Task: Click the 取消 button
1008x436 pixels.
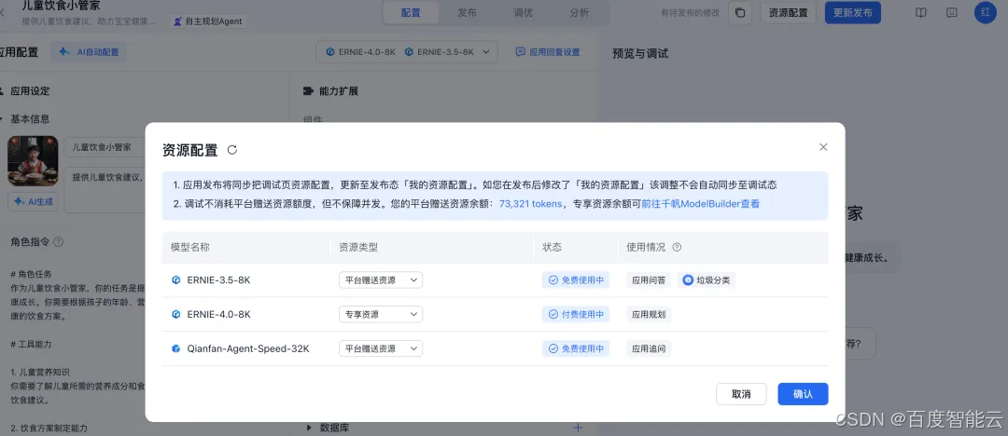Action: click(741, 394)
